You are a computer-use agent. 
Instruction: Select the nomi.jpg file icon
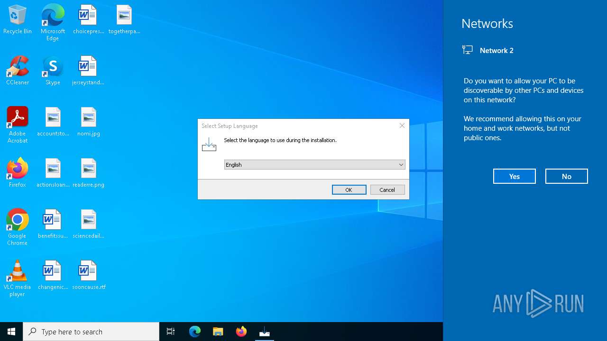tap(88, 122)
